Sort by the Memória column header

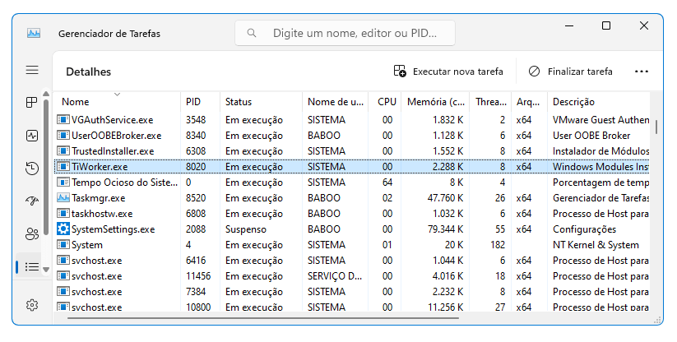(435, 102)
